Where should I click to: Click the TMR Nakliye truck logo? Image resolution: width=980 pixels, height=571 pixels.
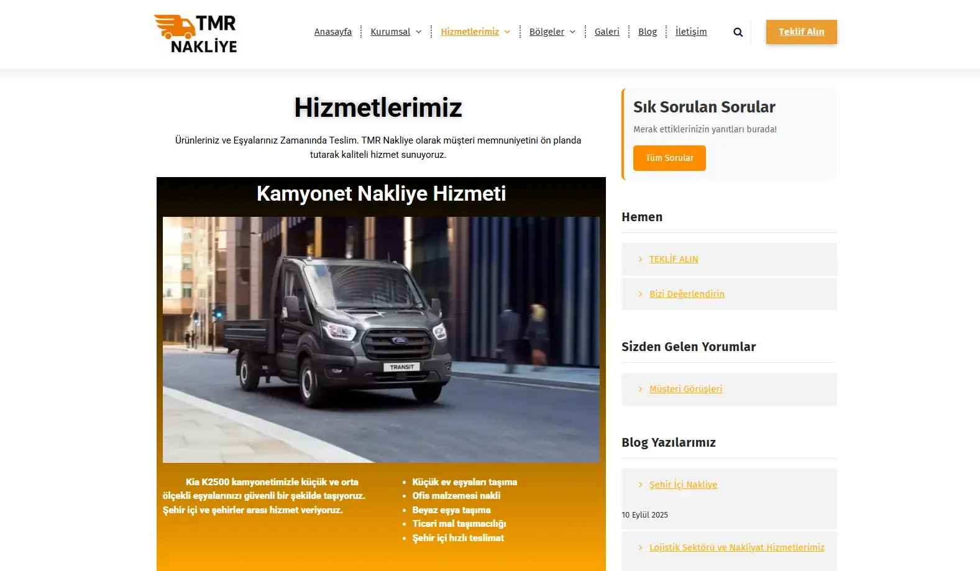[196, 34]
